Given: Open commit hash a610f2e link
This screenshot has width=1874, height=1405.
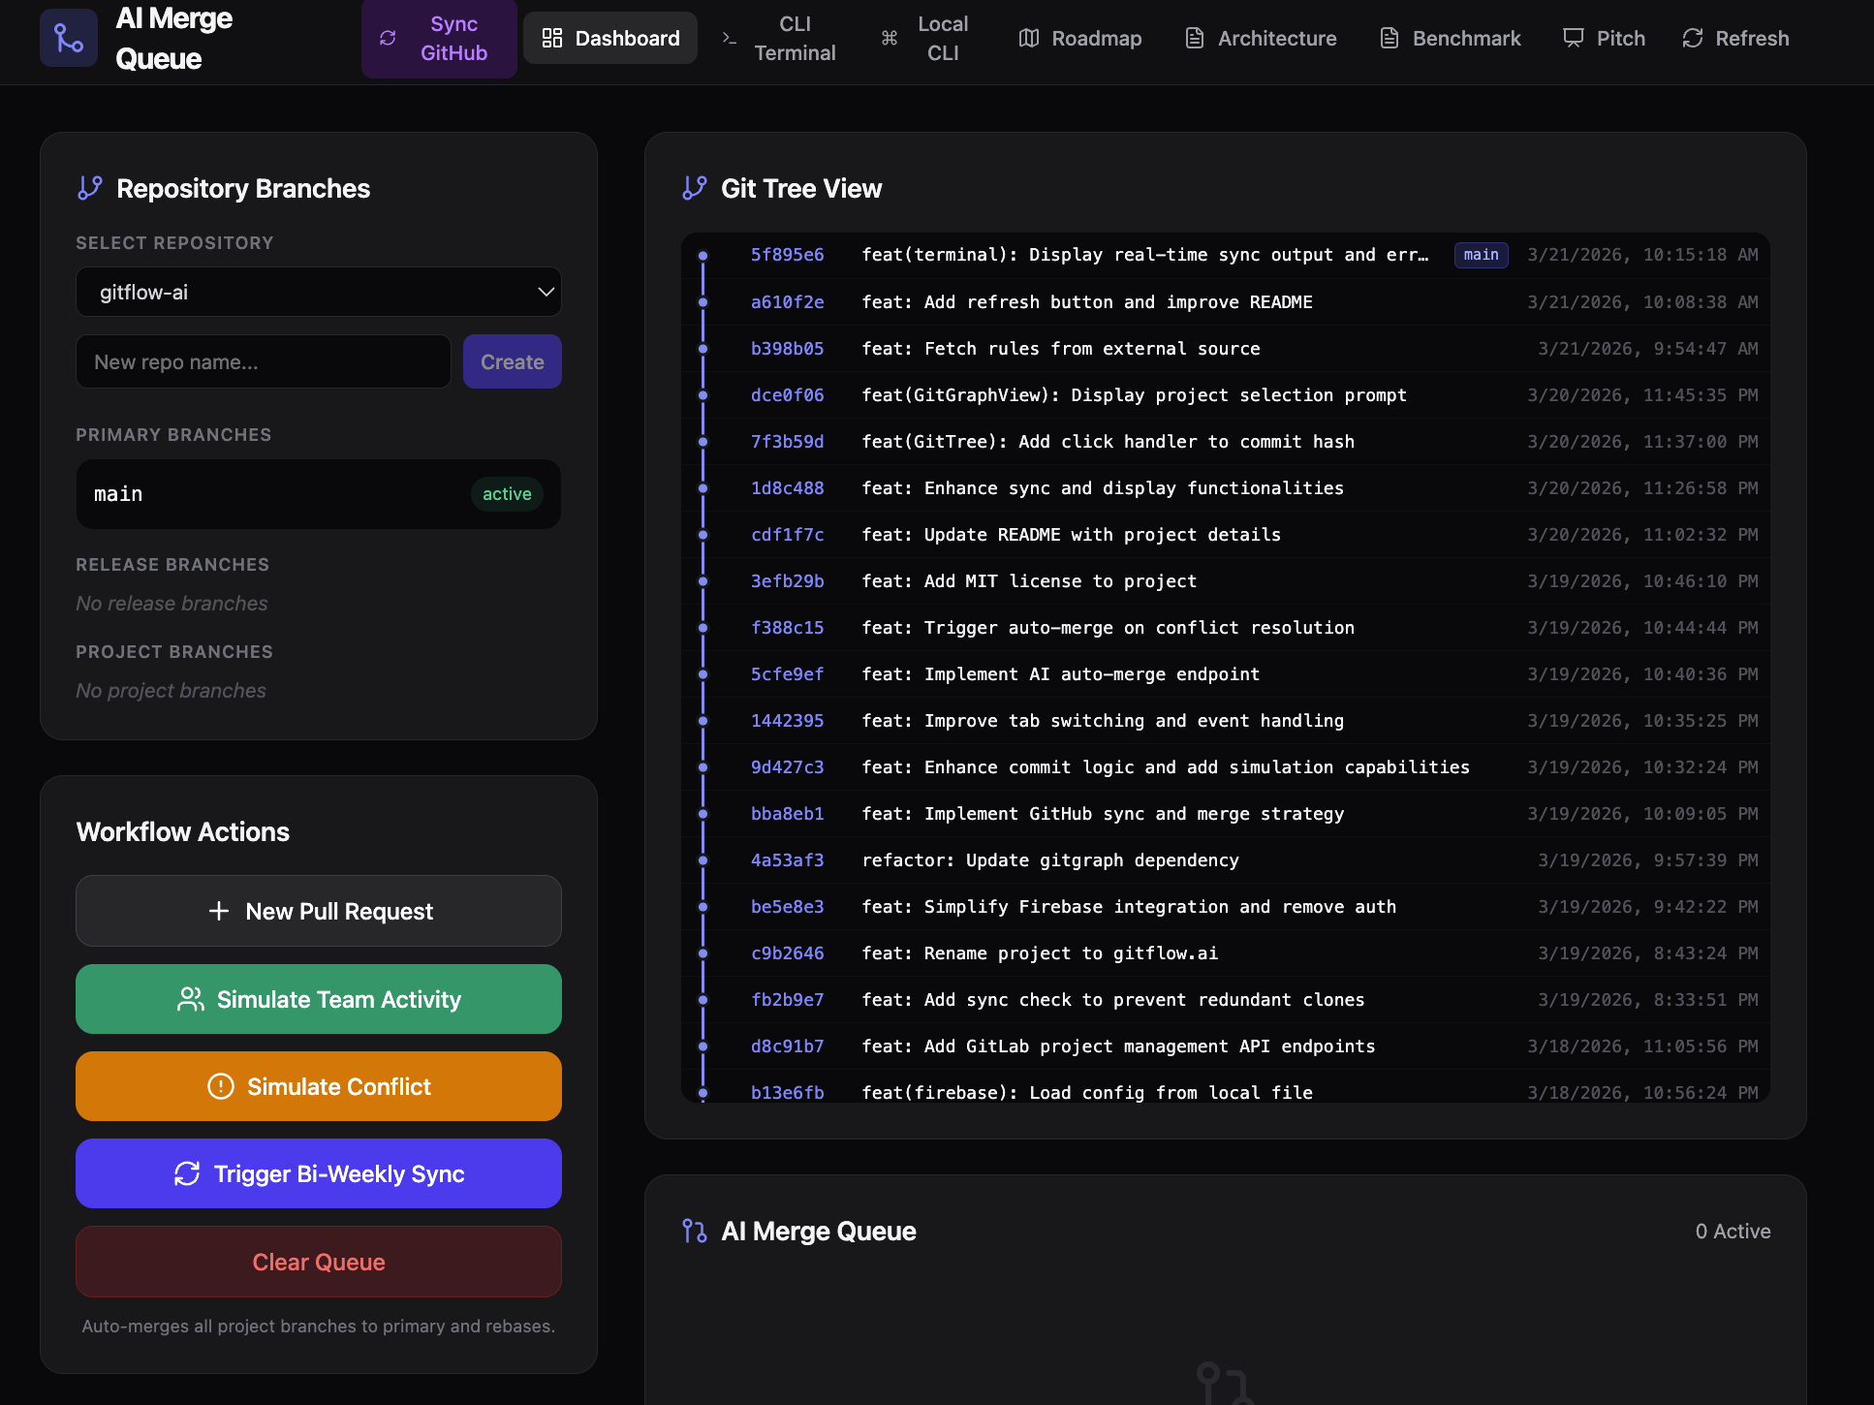Looking at the screenshot, I should (787, 302).
